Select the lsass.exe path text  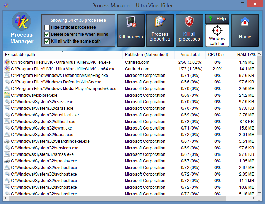(42, 135)
